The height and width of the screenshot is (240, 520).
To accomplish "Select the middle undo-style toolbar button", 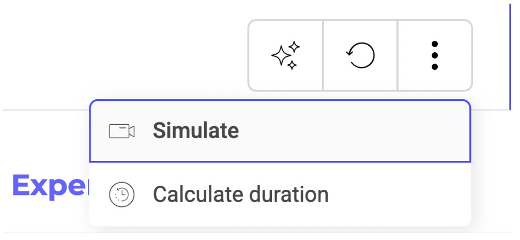I will tap(360, 55).
